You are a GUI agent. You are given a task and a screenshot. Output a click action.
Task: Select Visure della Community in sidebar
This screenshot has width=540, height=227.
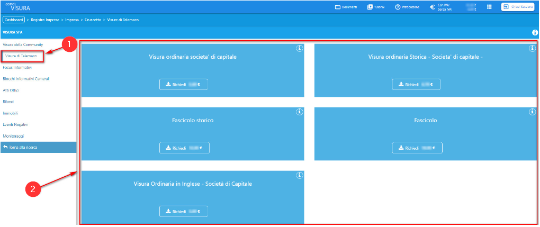coord(22,44)
